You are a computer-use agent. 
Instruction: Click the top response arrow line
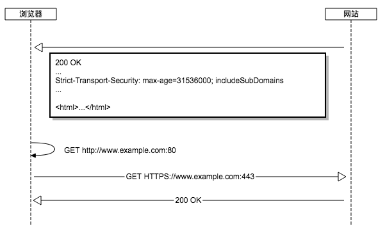[x=193, y=47]
